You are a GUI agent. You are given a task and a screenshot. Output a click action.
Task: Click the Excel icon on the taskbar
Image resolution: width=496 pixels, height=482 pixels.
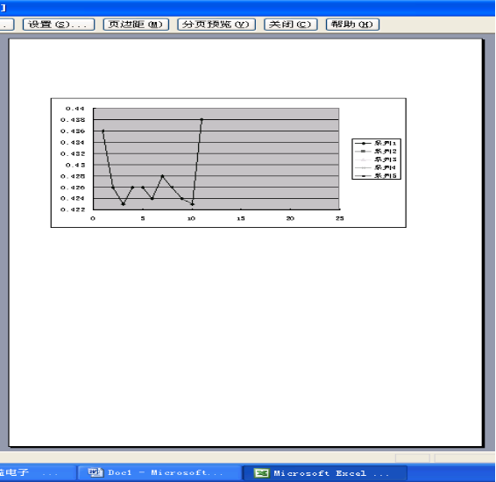point(262,473)
